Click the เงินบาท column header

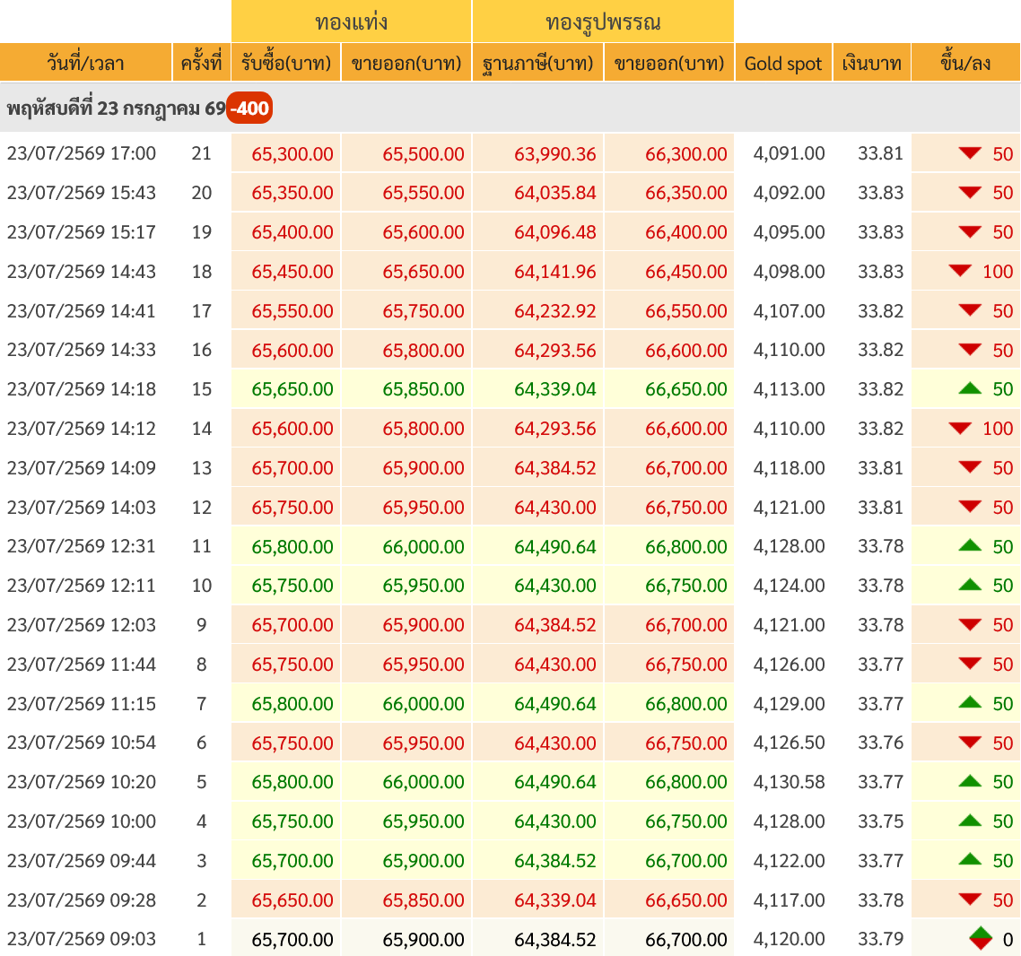tap(871, 63)
